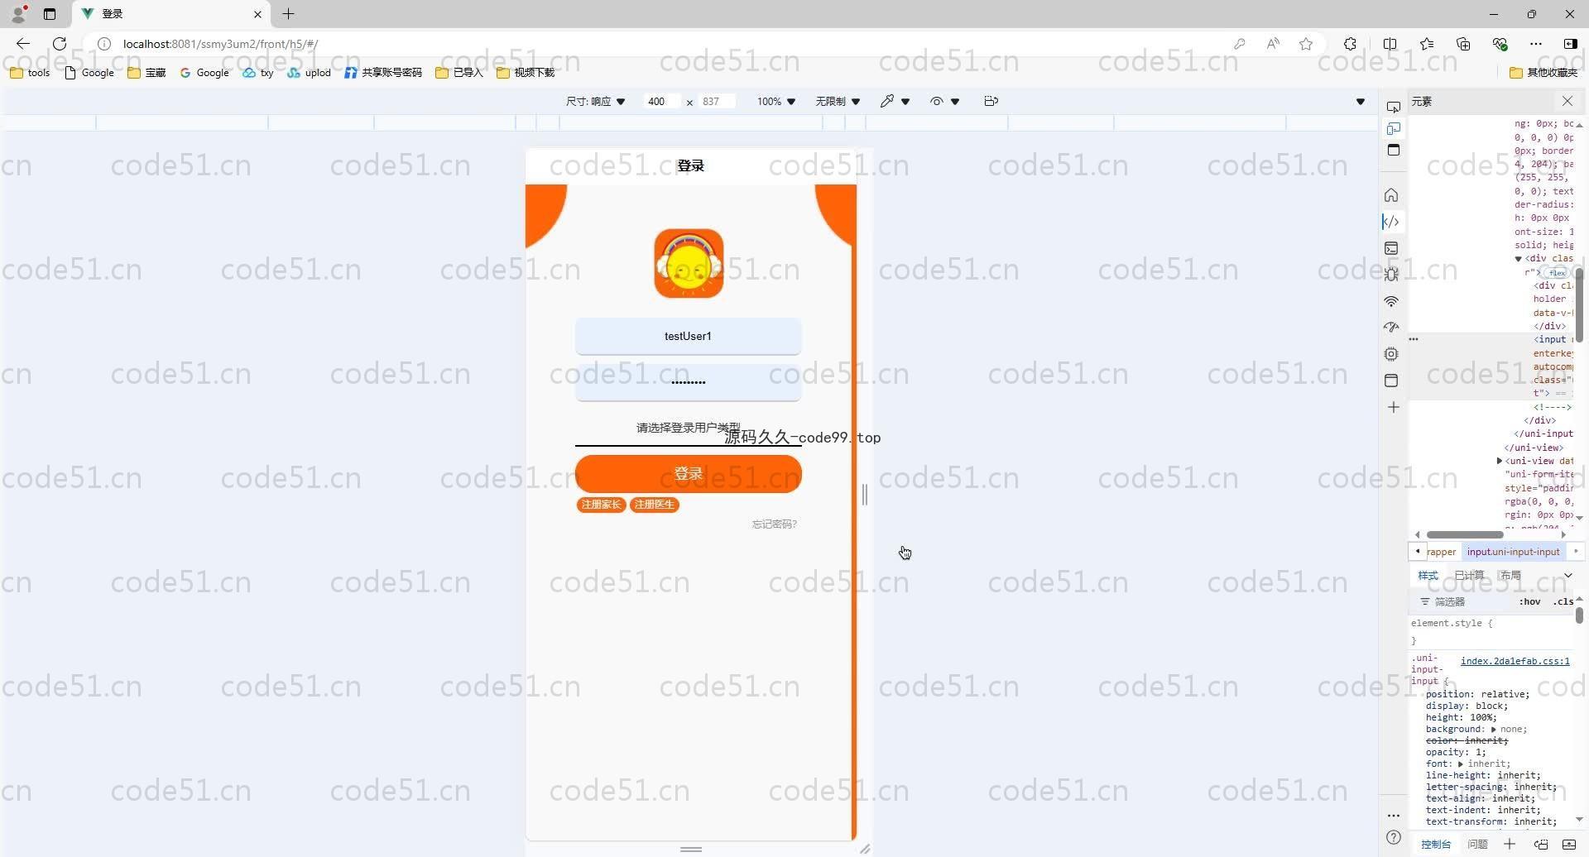This screenshot has width=1589, height=857.
Task: Close the Elements panel tab
Action: 1567,101
